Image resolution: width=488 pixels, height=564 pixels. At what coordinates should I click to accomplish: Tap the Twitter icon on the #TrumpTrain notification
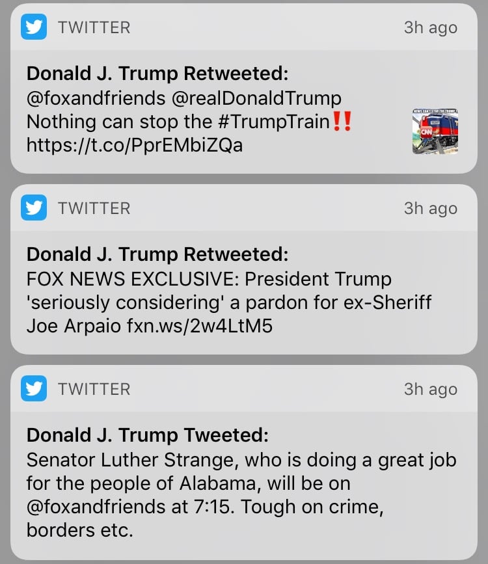tap(34, 27)
